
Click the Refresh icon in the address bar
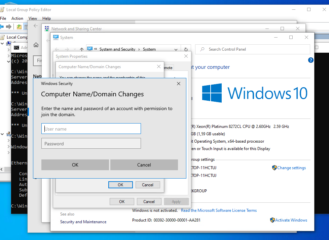pyautogui.click(x=186, y=49)
